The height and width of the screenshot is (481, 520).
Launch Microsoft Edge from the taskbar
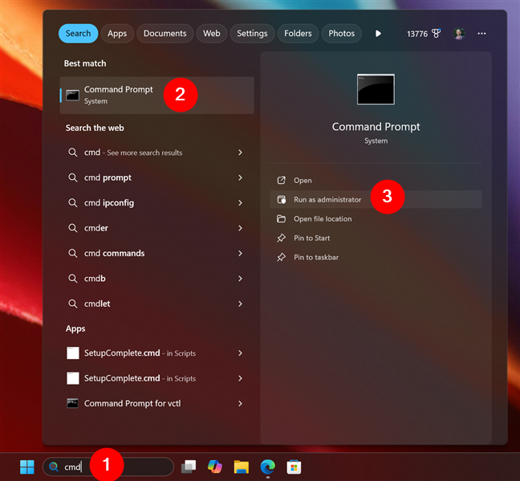click(x=267, y=467)
